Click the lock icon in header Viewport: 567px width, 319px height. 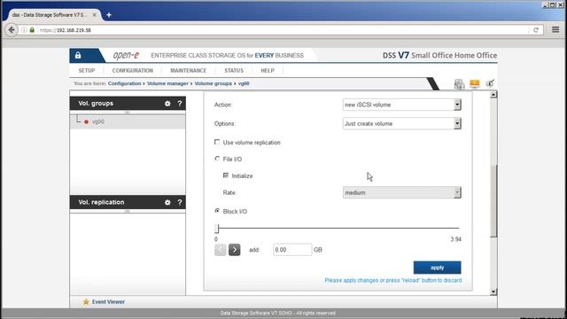(x=78, y=55)
